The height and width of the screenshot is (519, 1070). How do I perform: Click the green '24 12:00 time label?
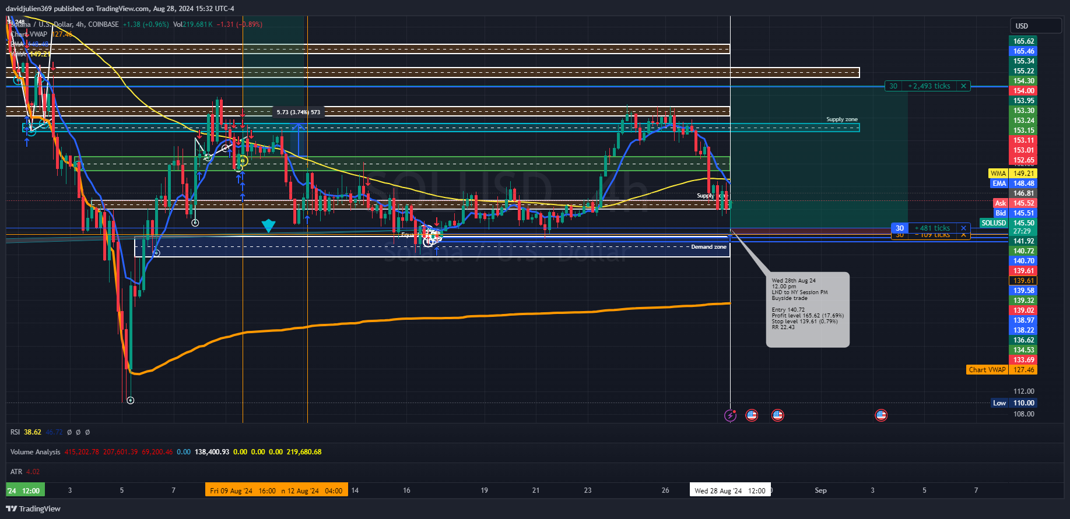point(25,490)
